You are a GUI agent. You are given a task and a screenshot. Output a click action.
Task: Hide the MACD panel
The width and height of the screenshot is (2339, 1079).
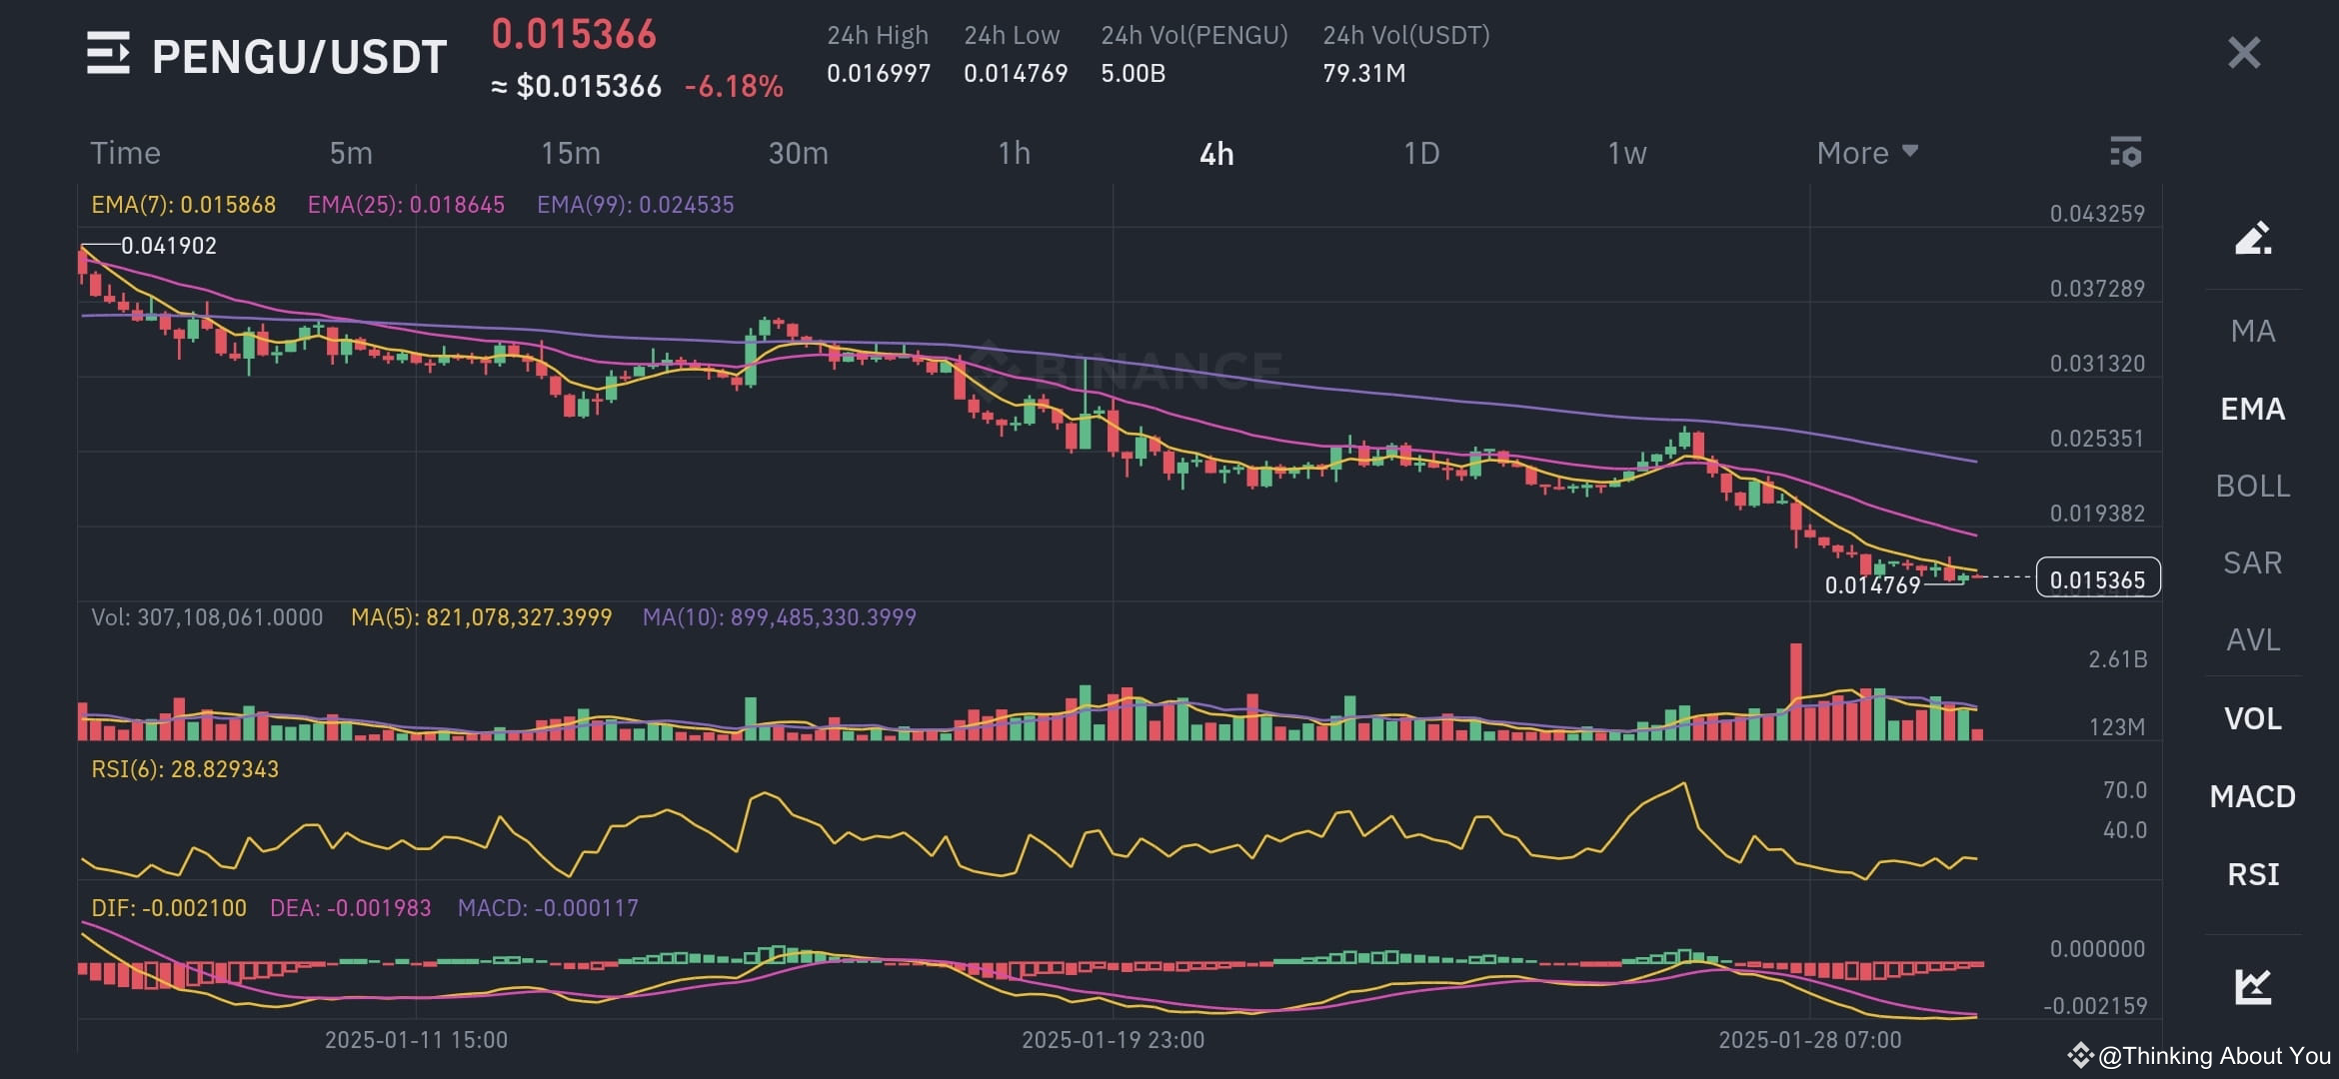(x=2253, y=796)
